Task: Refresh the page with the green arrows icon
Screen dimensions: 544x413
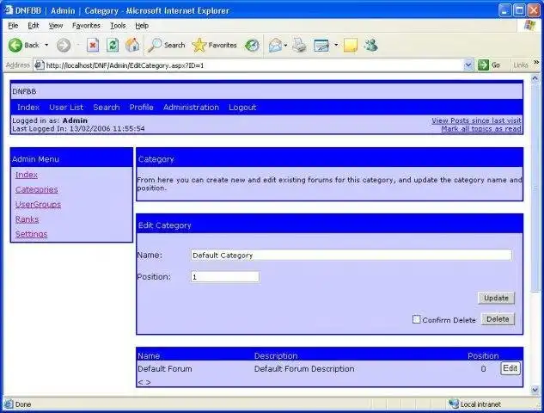Action: coord(113,46)
